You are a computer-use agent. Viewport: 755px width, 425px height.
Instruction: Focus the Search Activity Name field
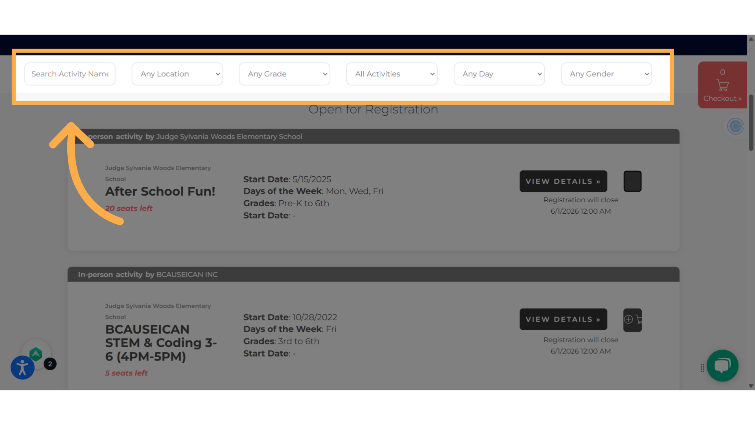tap(70, 74)
